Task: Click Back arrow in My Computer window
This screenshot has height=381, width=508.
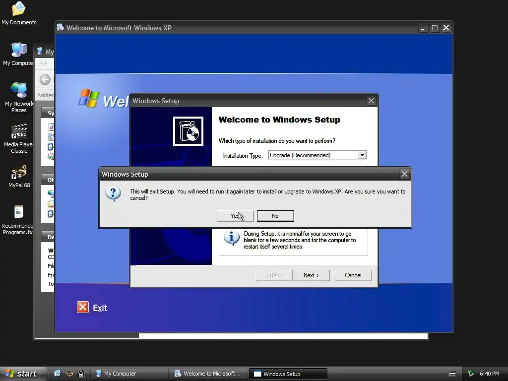Action: pyautogui.click(x=45, y=79)
